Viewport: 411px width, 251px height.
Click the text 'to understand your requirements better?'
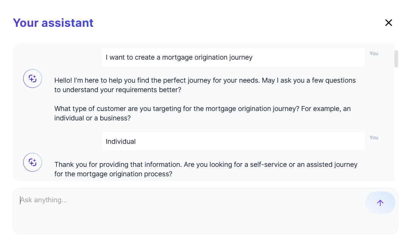(x=118, y=90)
